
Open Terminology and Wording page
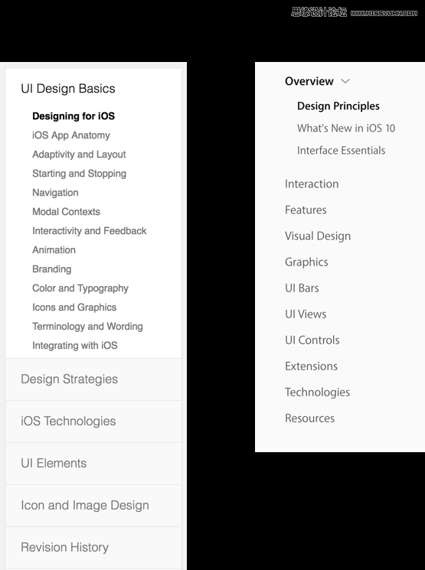click(x=87, y=327)
